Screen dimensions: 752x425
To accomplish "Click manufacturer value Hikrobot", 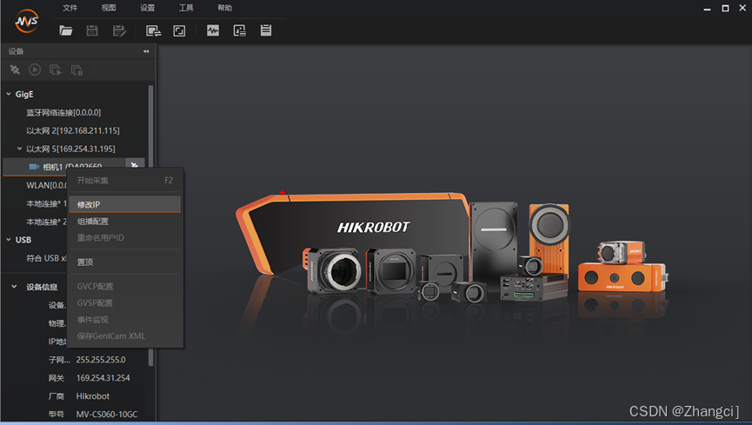I will coord(92,395).
